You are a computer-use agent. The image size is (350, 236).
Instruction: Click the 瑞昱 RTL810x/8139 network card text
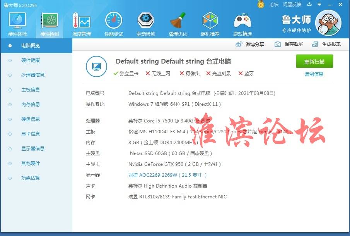pyautogui.click(x=178, y=197)
